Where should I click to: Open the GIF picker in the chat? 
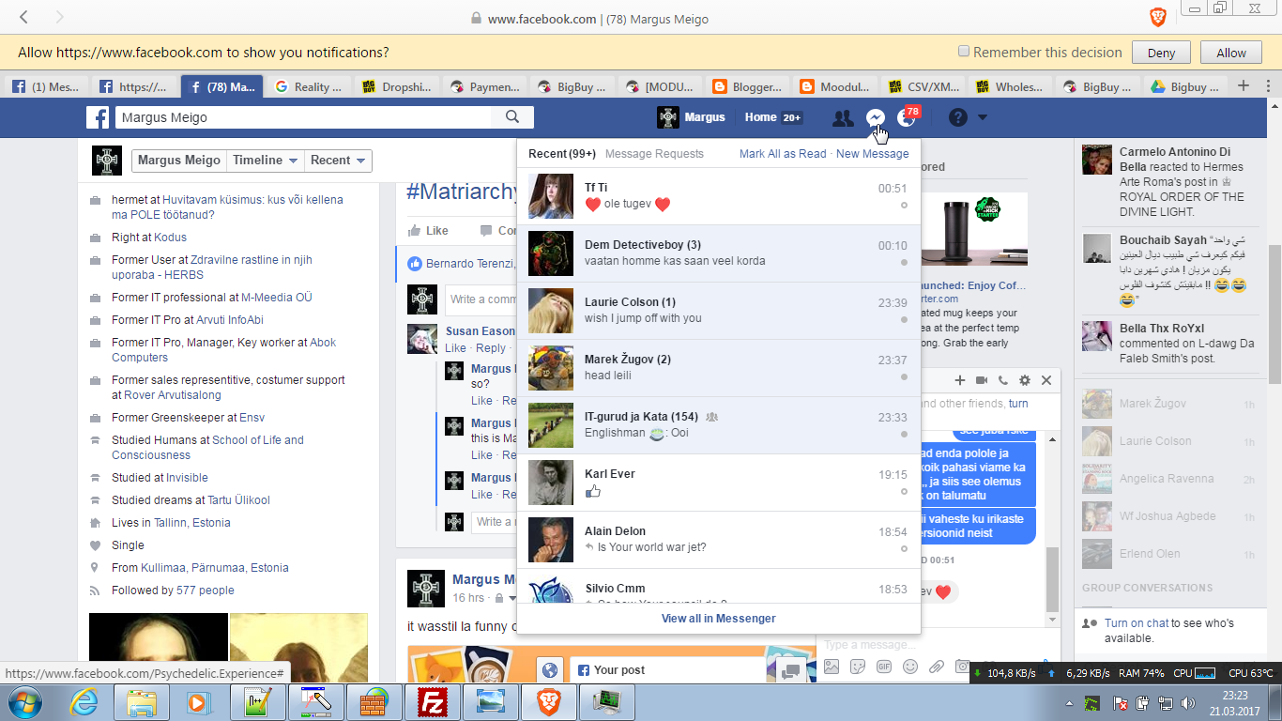(883, 667)
